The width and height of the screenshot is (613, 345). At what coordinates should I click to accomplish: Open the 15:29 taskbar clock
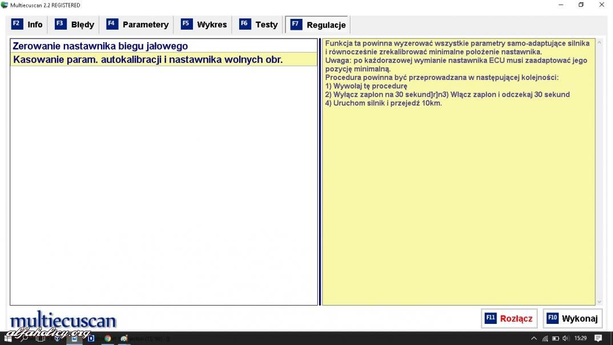(x=580, y=338)
